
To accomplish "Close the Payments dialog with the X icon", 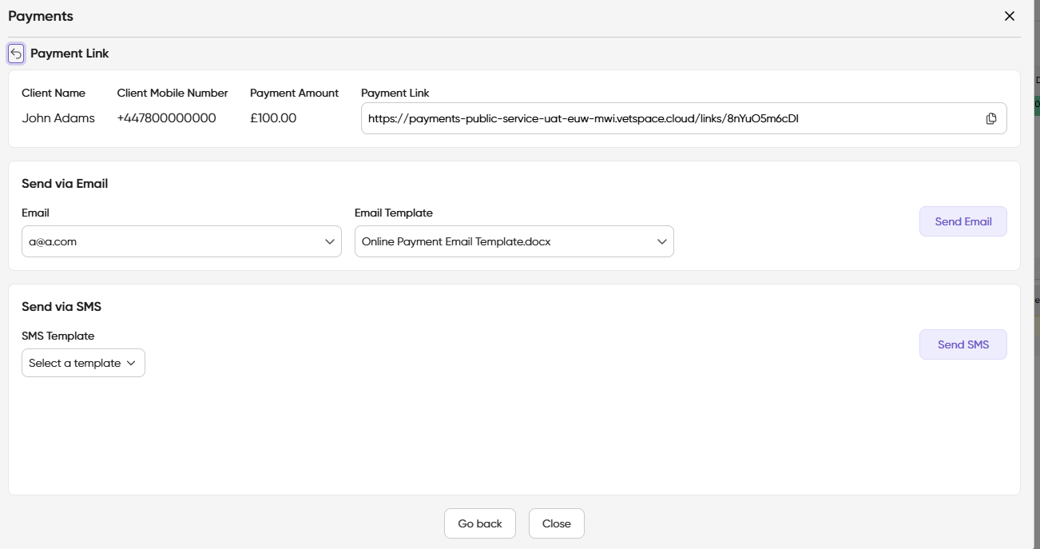I will click(x=1010, y=16).
